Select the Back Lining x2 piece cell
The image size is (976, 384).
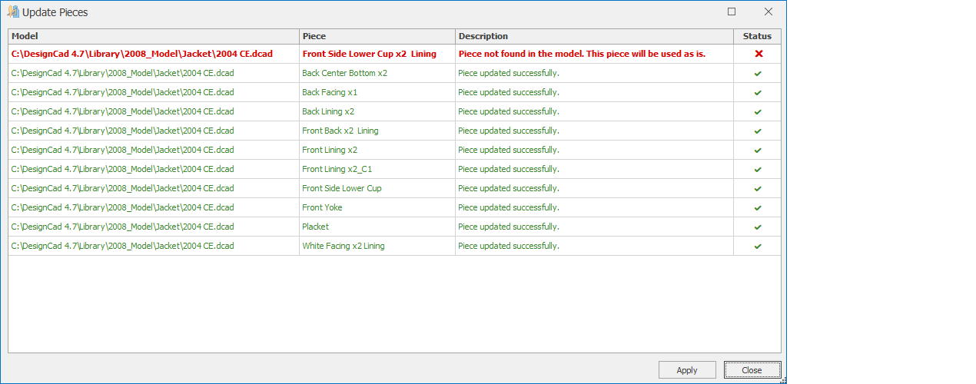[328, 111]
